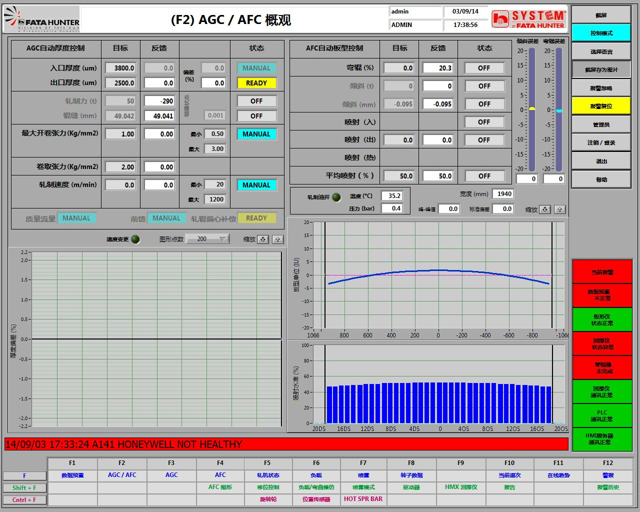Click zoom up arrow next to 标准偏差 field
This screenshot has height=512, width=640.
559,209
